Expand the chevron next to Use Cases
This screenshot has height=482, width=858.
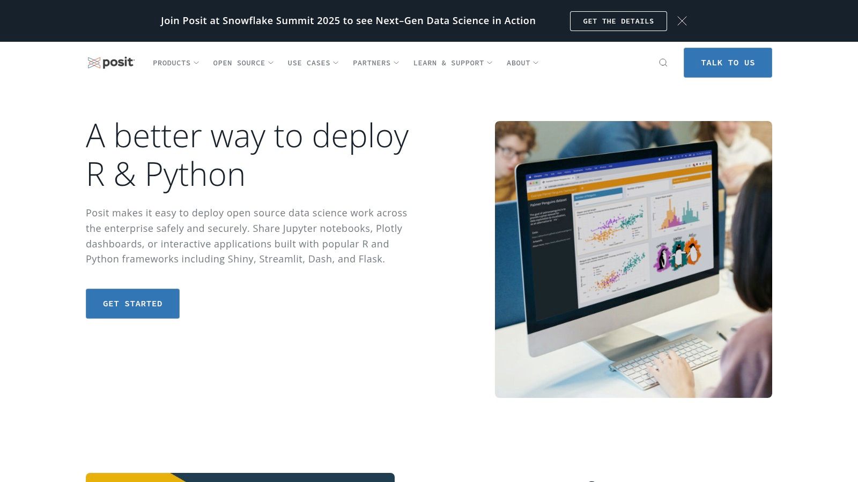click(336, 63)
